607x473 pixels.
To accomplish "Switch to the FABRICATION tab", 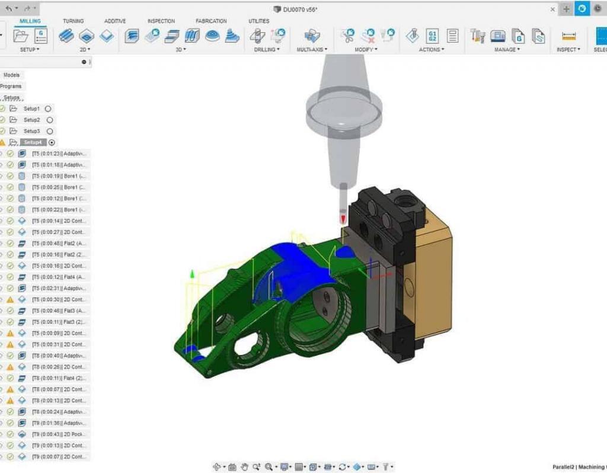I will [x=211, y=21].
